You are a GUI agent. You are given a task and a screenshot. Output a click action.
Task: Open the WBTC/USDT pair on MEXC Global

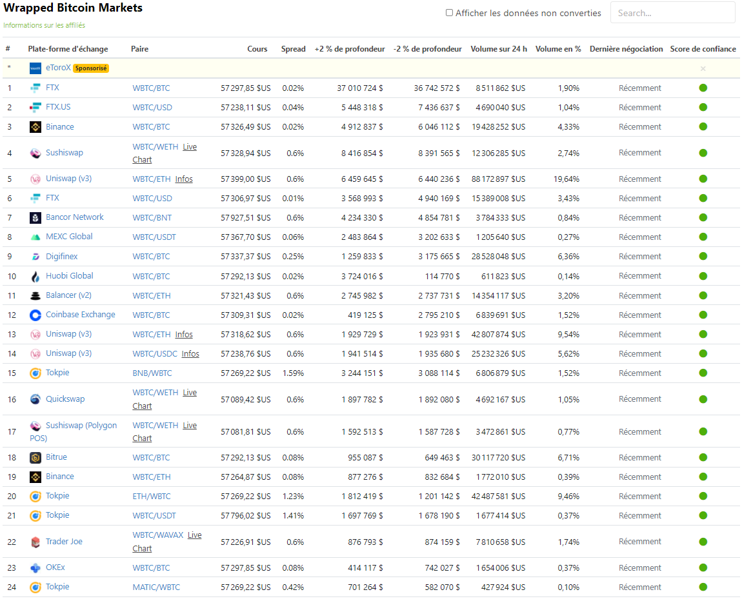[x=154, y=237]
